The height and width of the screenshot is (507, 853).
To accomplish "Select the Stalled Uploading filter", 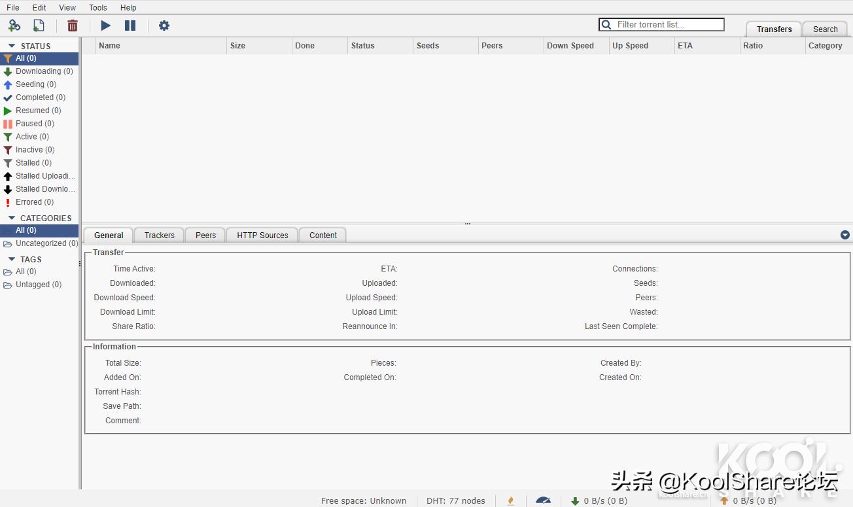I will coord(39,176).
